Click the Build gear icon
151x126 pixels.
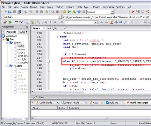65,12
